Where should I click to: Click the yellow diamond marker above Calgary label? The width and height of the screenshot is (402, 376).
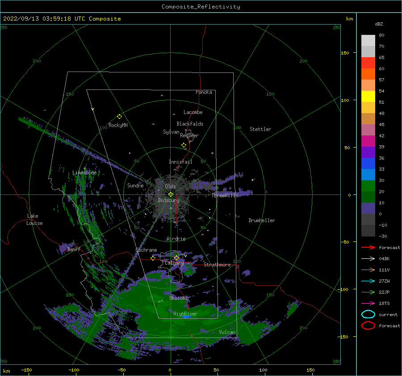click(176, 258)
